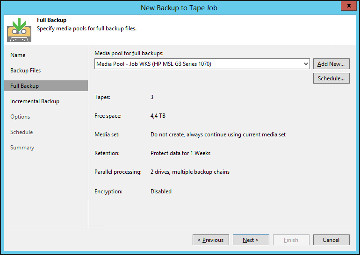Switch to the Incremental Backup step
360x255 pixels.
click(x=35, y=101)
